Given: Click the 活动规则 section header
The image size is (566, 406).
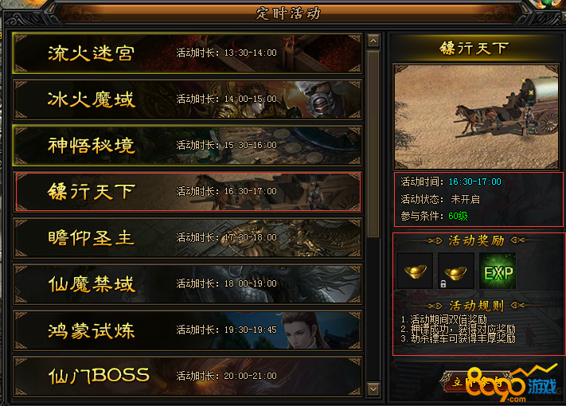Looking at the screenshot, I should (477, 306).
